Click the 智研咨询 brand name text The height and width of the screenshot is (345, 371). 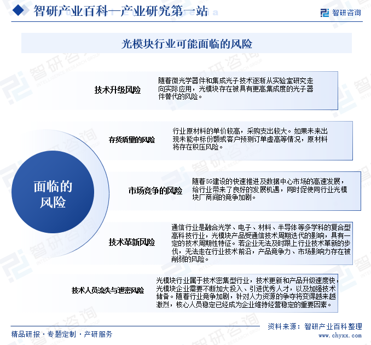pos(346,13)
